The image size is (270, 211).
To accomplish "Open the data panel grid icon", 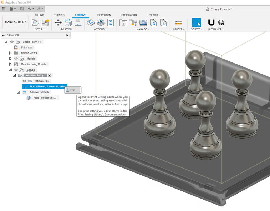I will point(4,9).
